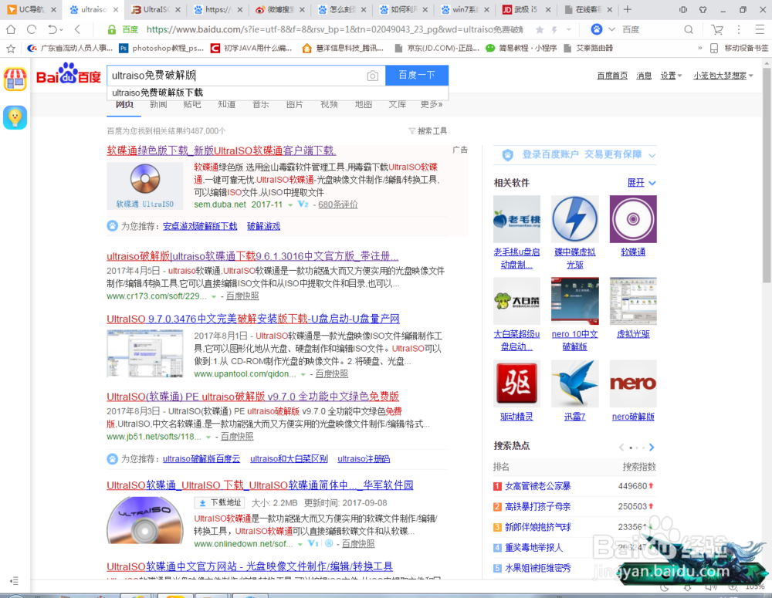
Task: Switch to the 视频 search tab
Action: 329,104
